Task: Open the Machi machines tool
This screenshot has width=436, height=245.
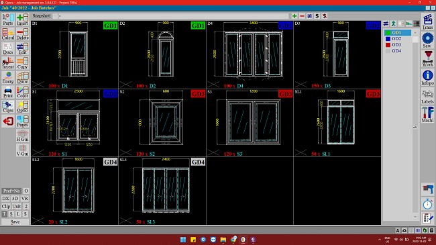Action: pyautogui.click(x=427, y=114)
